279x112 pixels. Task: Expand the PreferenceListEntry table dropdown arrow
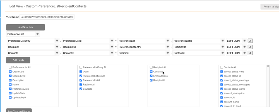tap(57, 41)
